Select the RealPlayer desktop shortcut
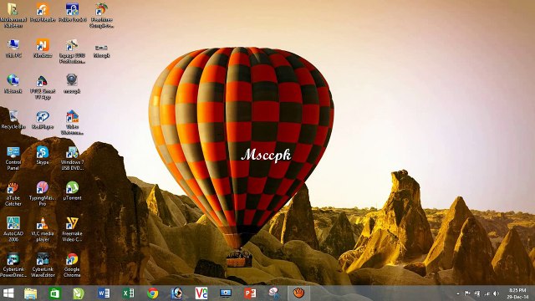The image size is (535, 301). pyautogui.click(x=43, y=120)
